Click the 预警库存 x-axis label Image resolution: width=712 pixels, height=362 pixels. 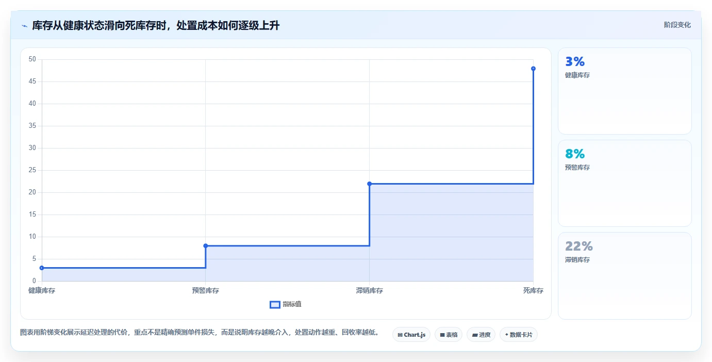pyautogui.click(x=206, y=290)
